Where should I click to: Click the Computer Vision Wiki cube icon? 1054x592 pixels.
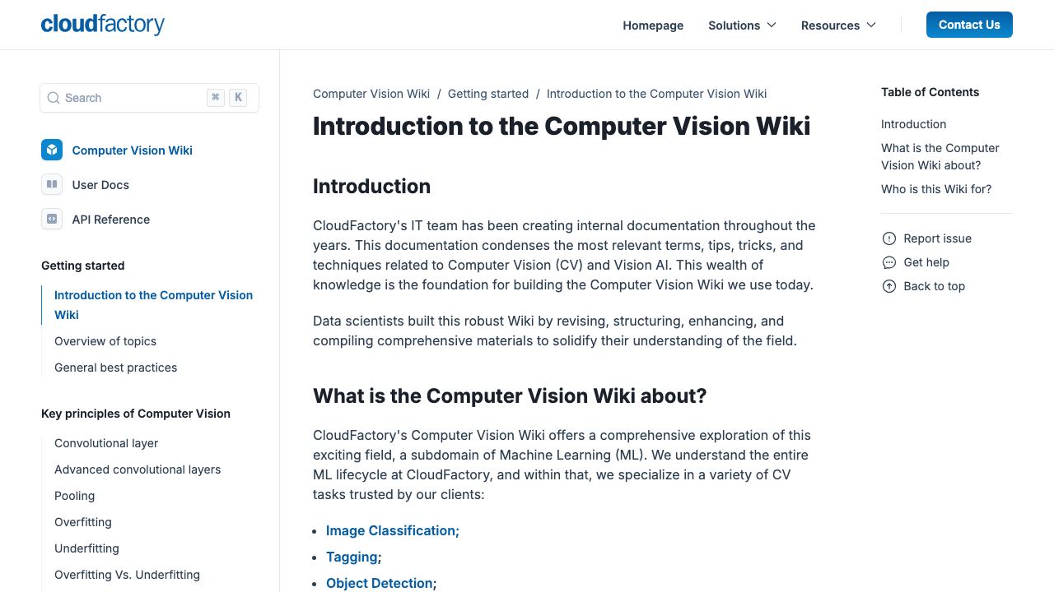coord(52,150)
